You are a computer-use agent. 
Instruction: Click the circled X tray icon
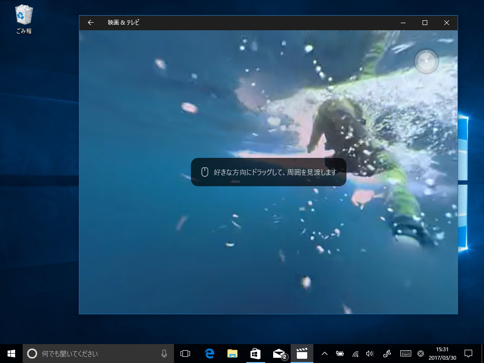coord(420,354)
